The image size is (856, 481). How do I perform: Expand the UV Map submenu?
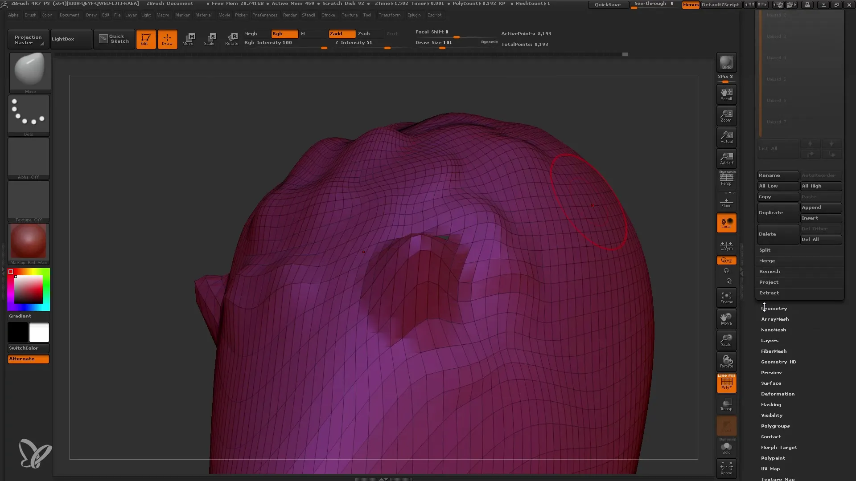tap(770, 468)
